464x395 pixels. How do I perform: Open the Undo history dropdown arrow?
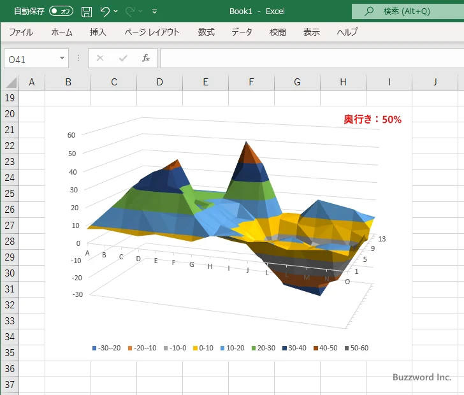(116, 11)
